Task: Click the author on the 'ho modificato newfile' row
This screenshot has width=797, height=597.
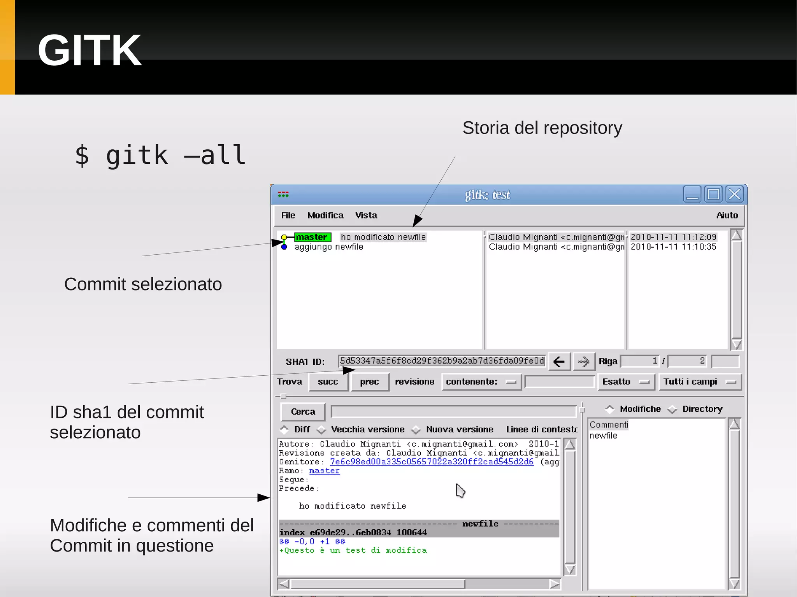Action: 556,237
